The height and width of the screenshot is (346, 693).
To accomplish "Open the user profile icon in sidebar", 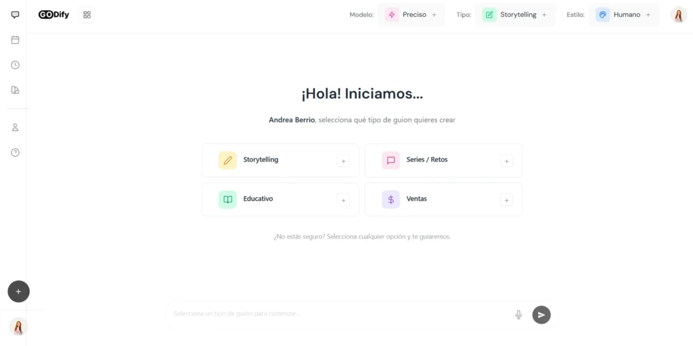I will point(15,127).
